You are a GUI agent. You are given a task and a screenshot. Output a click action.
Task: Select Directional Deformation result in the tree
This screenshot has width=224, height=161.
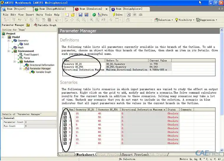point(42,65)
